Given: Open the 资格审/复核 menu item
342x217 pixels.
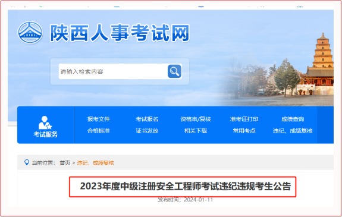Looking at the screenshot, I should pos(196,119).
